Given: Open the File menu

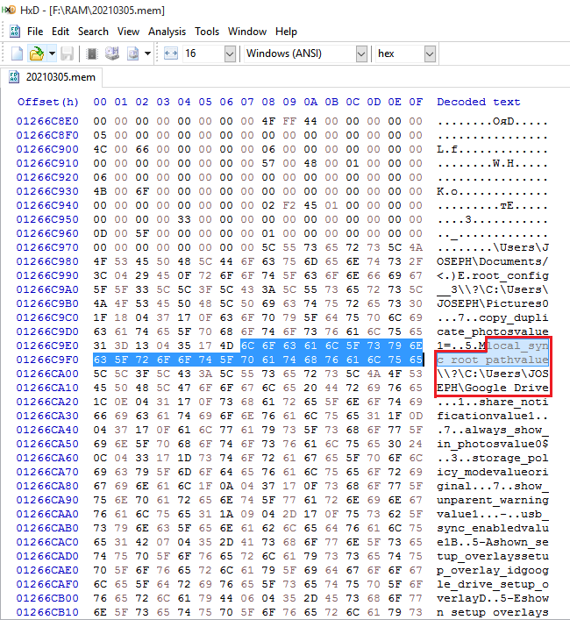Looking at the screenshot, I should [35, 32].
